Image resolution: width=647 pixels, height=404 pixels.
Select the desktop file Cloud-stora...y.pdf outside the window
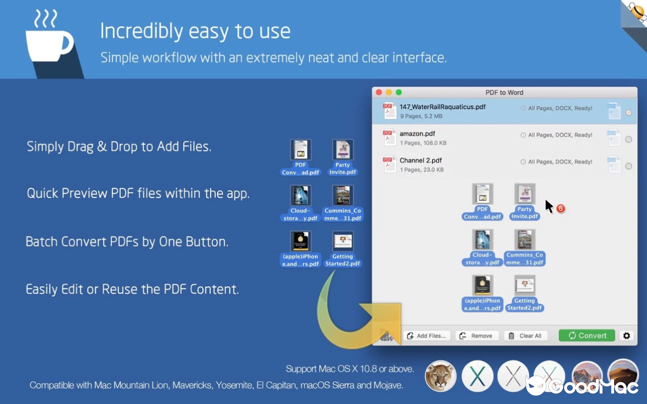(301, 204)
